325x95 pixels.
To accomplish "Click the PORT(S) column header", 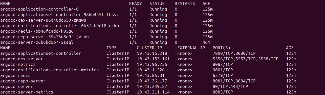I will pos(222,48).
